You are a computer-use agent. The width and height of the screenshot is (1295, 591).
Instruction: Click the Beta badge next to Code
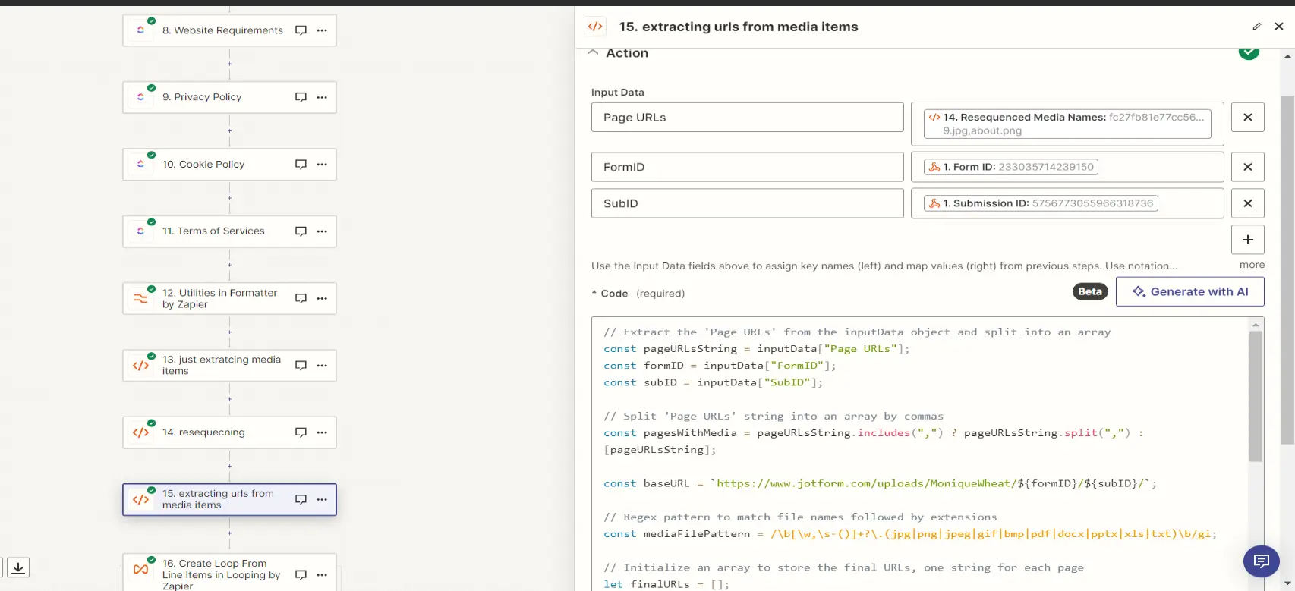click(1090, 291)
